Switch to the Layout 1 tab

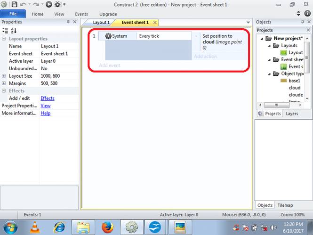coord(101,22)
